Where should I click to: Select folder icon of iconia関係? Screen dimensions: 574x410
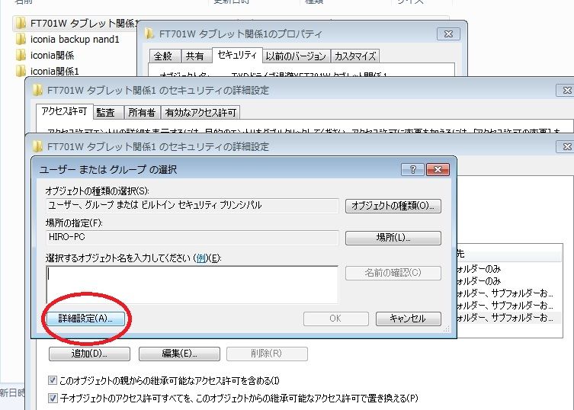click(21, 55)
